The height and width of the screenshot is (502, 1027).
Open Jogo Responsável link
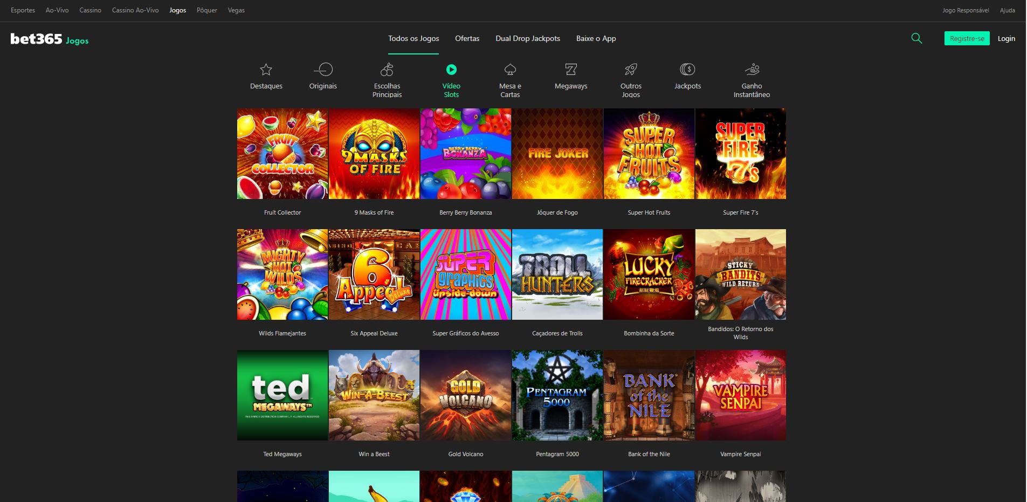tap(966, 10)
